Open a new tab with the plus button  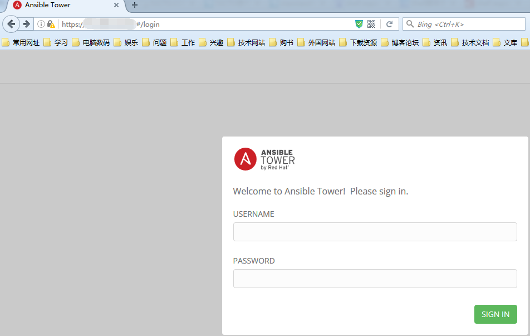click(135, 5)
